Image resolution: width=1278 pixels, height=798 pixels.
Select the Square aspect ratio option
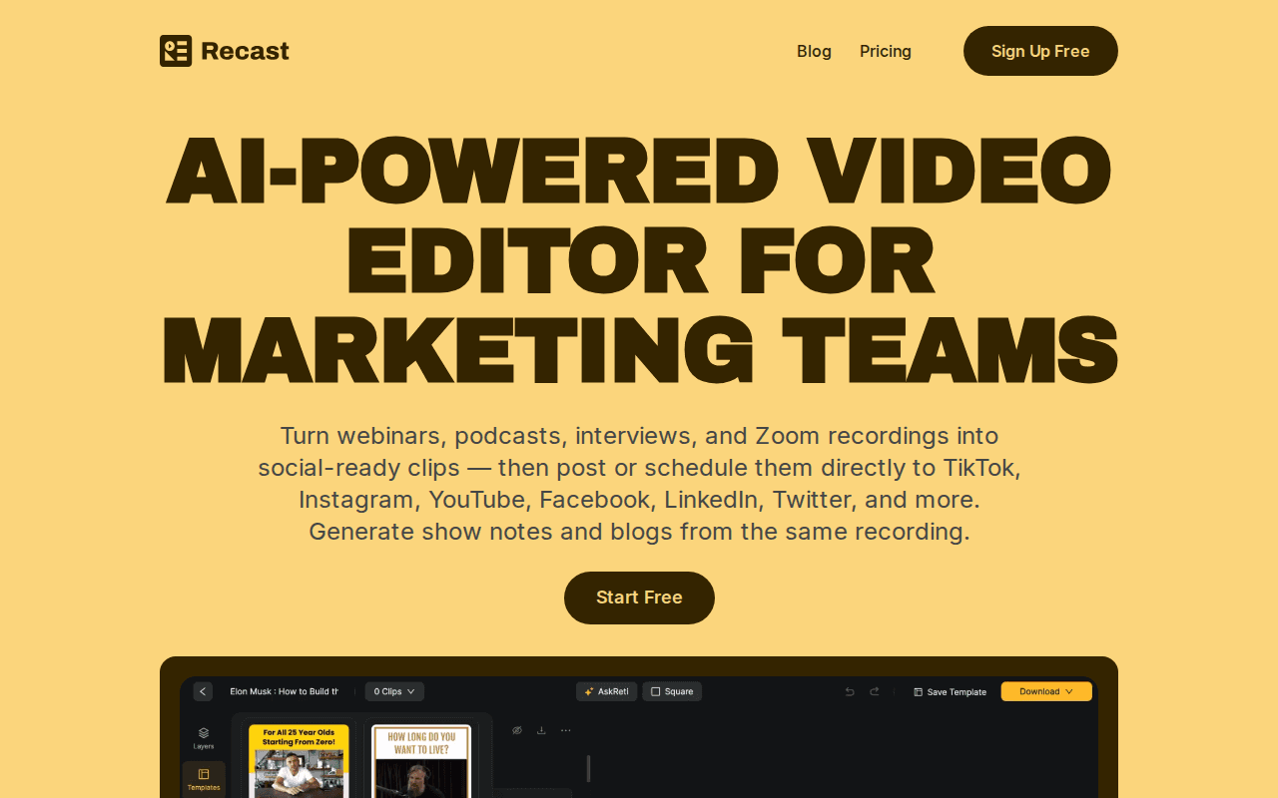point(672,691)
